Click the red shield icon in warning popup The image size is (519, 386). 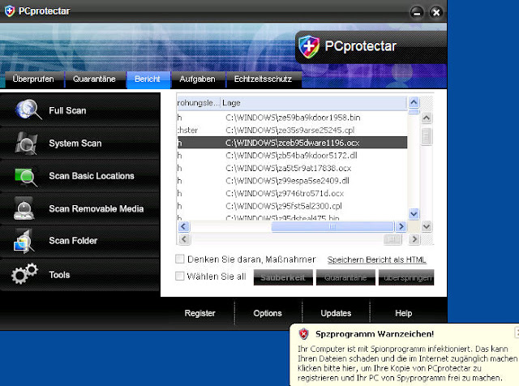coord(303,333)
